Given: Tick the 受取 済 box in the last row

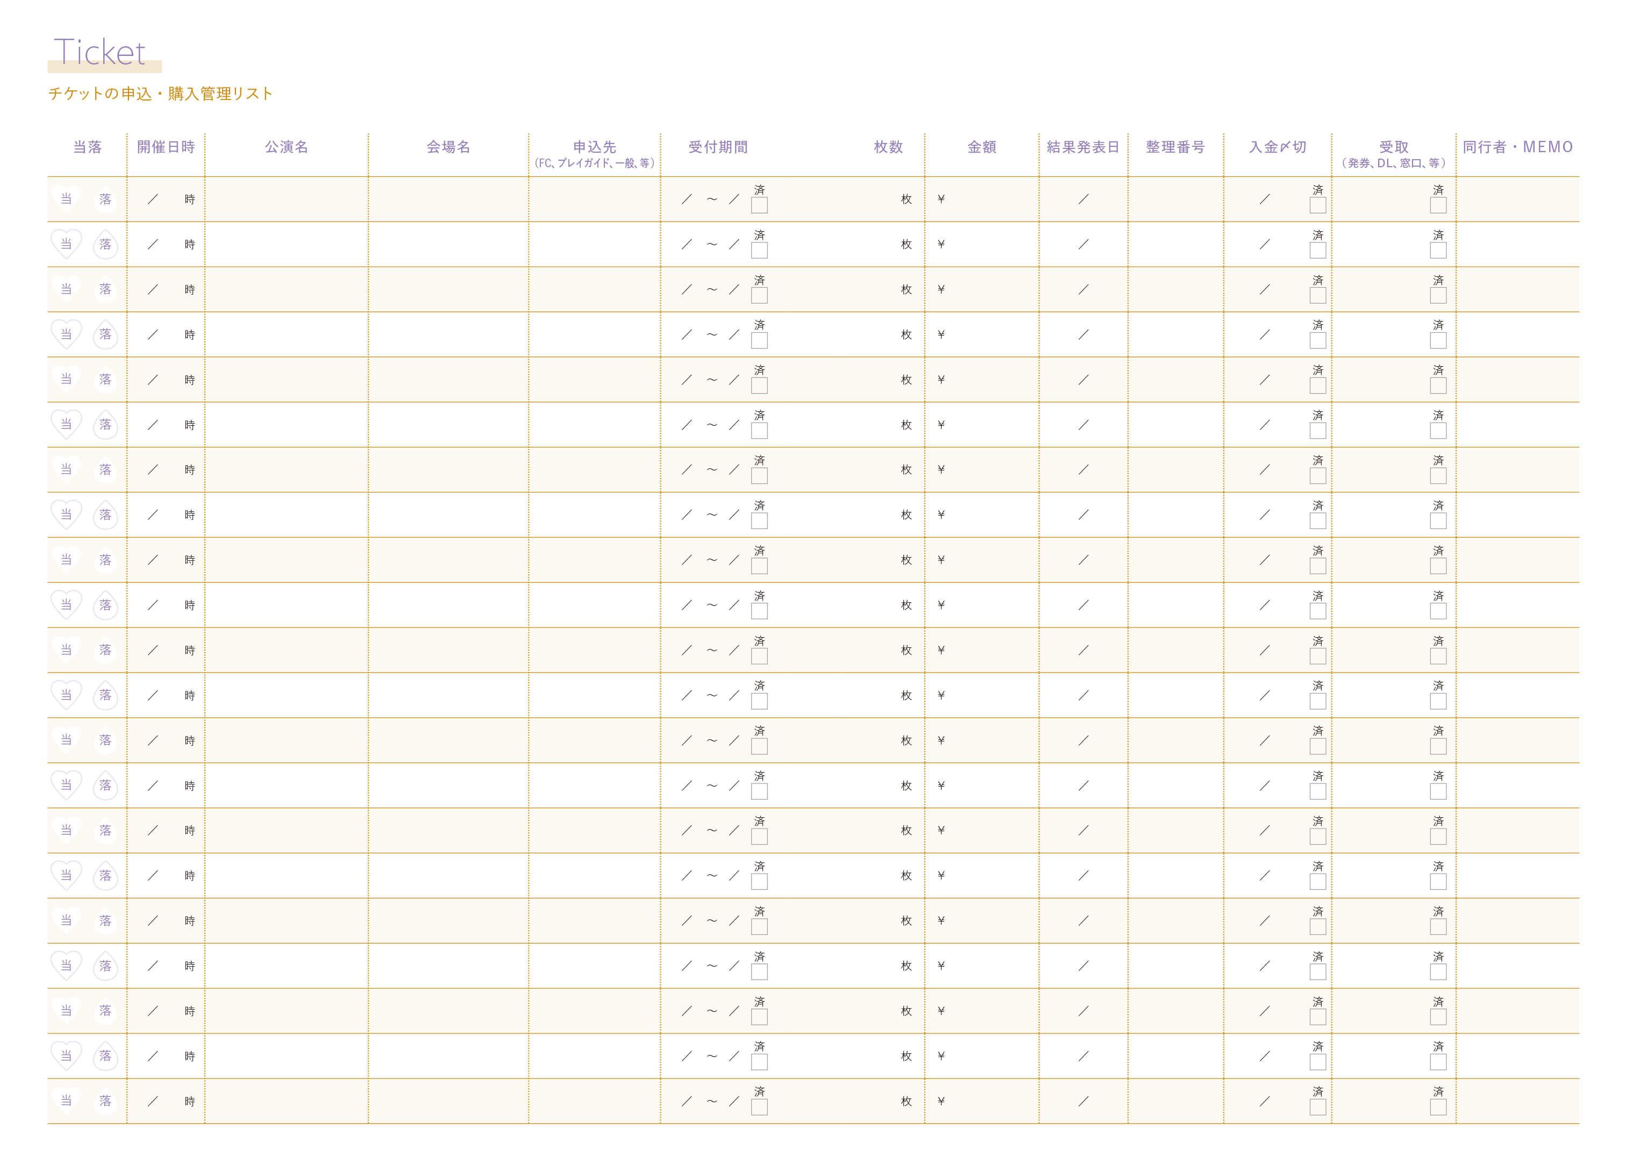Looking at the screenshot, I should point(1438,1108).
